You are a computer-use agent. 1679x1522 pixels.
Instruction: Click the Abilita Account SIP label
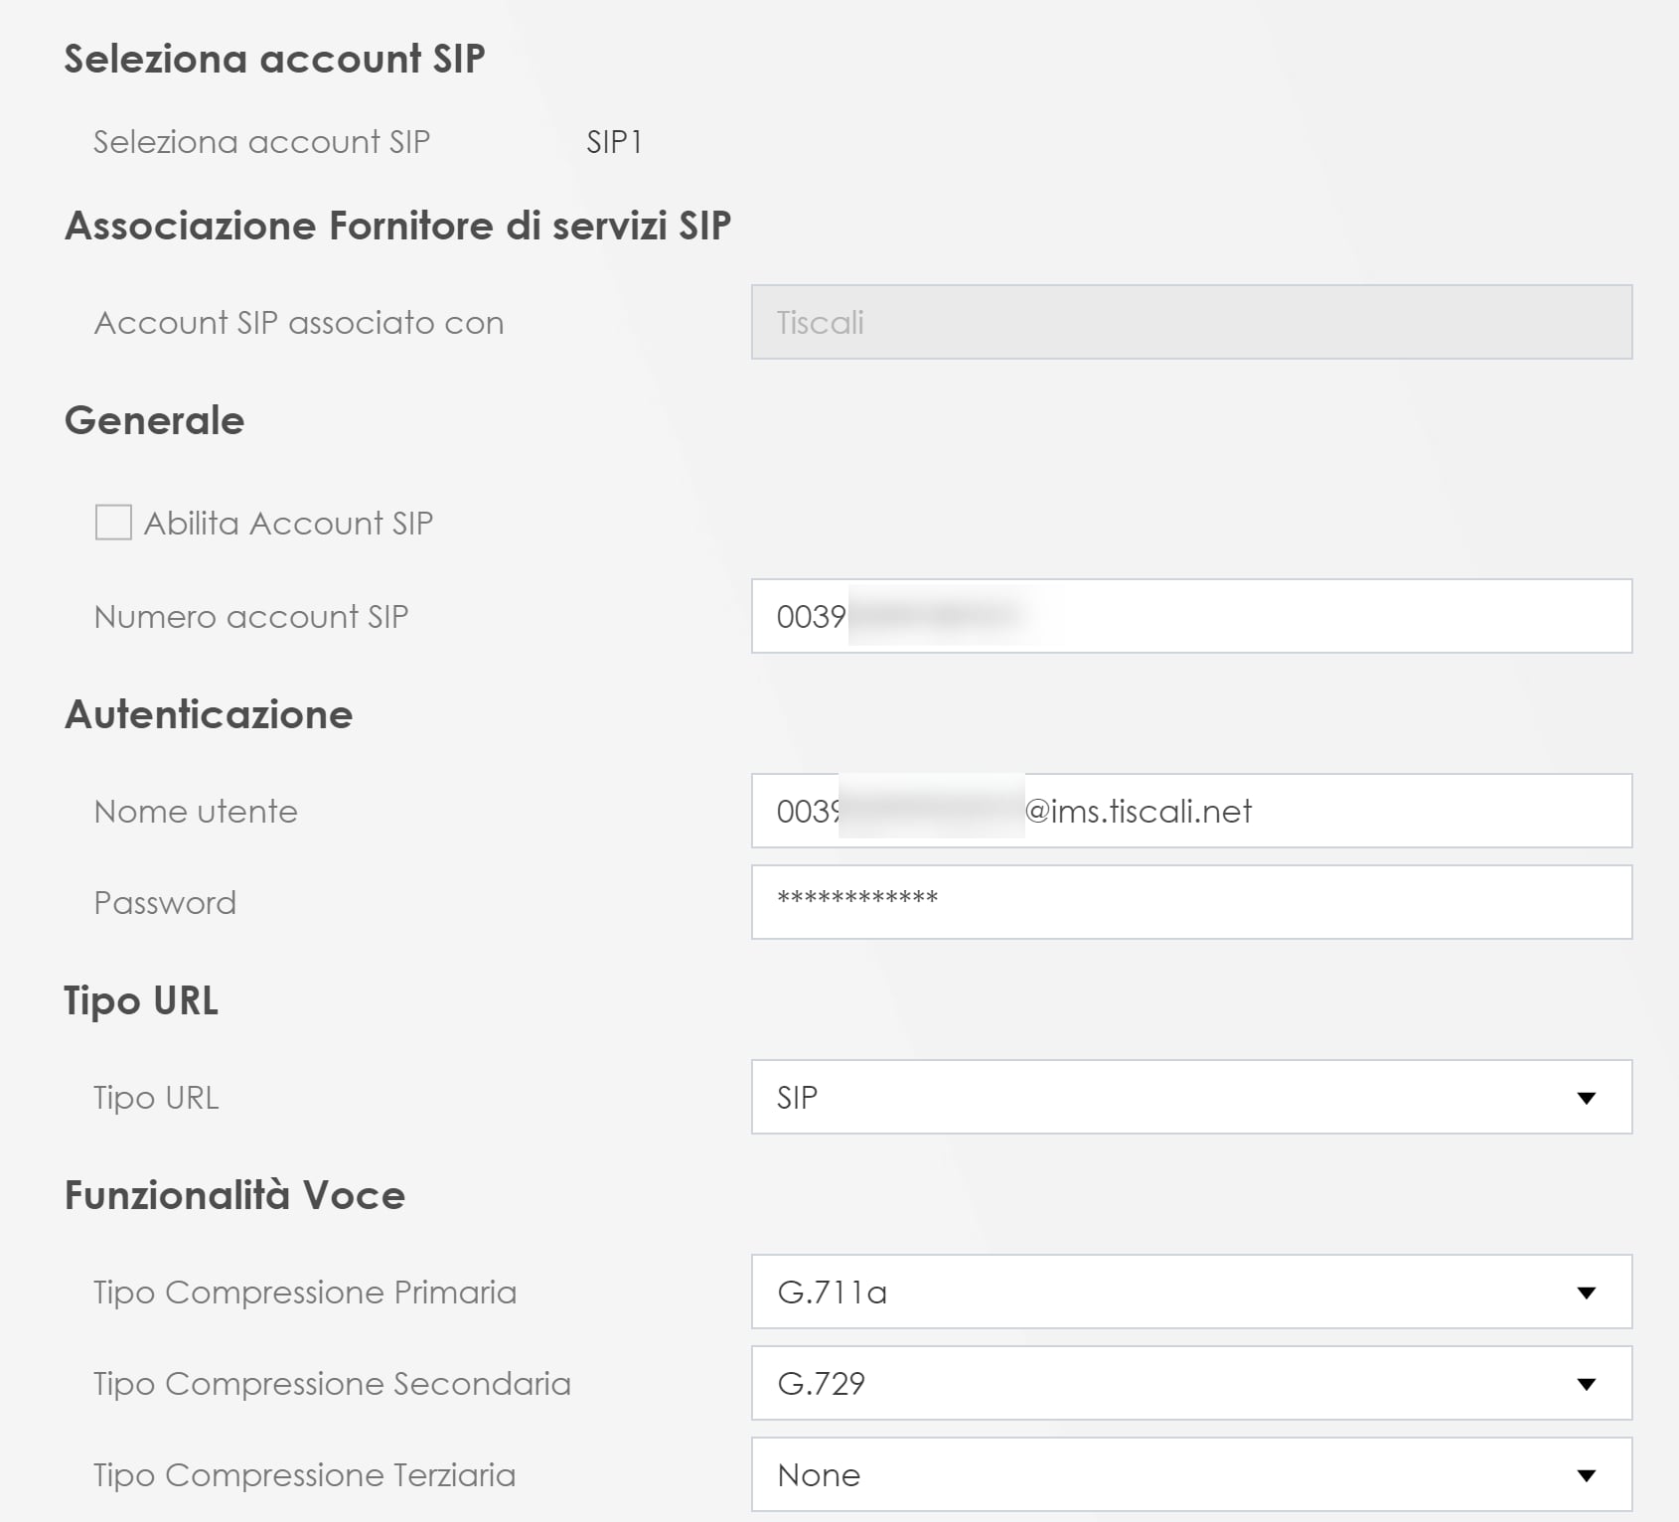(x=288, y=523)
